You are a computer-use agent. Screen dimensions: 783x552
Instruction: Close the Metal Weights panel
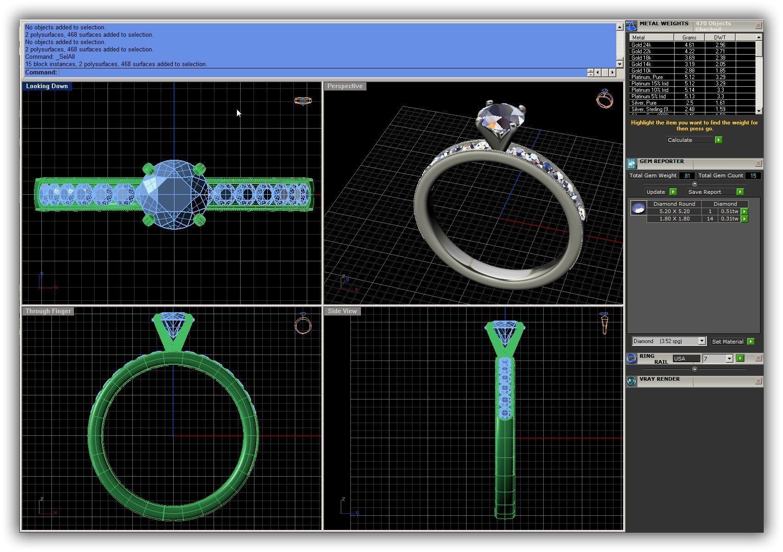(758, 26)
